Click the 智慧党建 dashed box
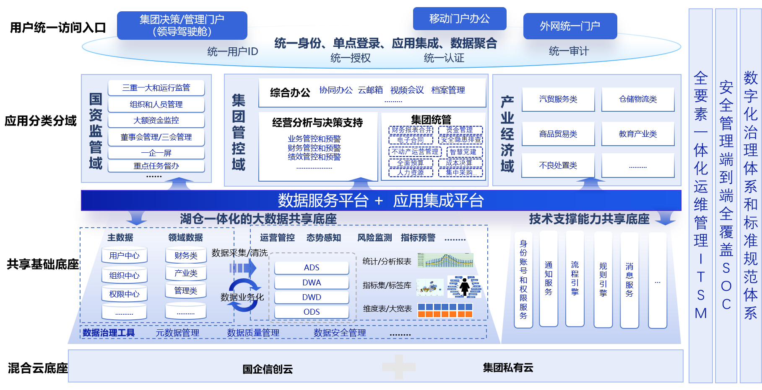This screenshot has width=762, height=390. (x=464, y=151)
